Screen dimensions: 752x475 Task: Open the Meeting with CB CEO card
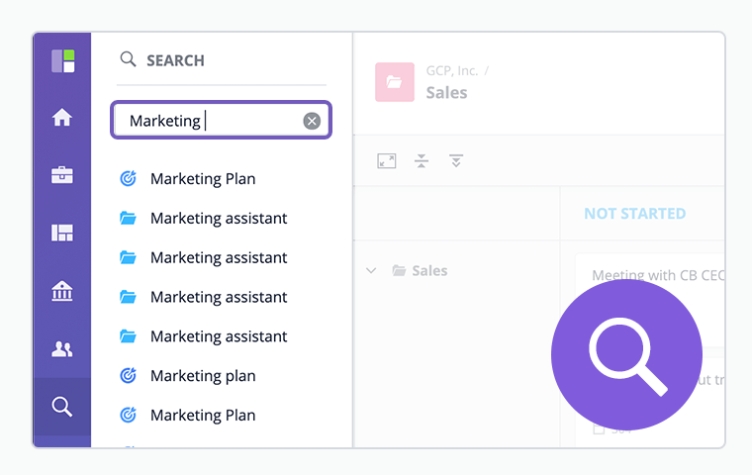tap(653, 275)
